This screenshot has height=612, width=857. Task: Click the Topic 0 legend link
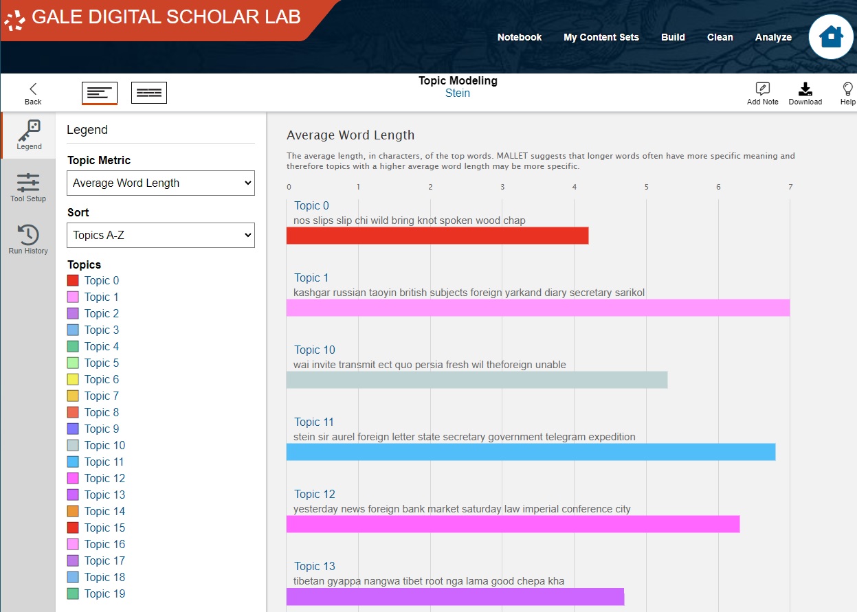pos(102,280)
